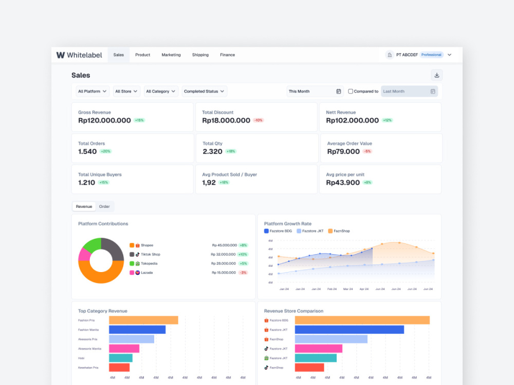
Task: Toggle the Fazstore BDG legend series
Action: coord(278,231)
